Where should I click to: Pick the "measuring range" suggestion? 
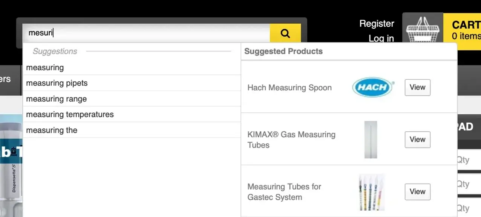[56, 99]
